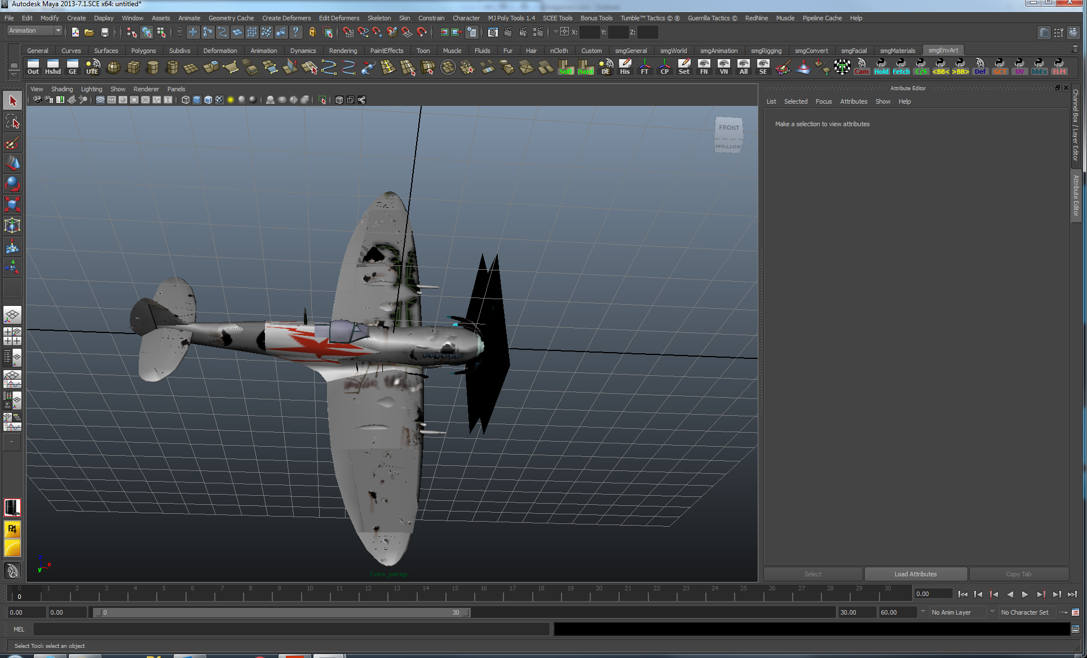Open the Skeleton menu
Viewport: 1087px width, 658px height.
pos(379,18)
